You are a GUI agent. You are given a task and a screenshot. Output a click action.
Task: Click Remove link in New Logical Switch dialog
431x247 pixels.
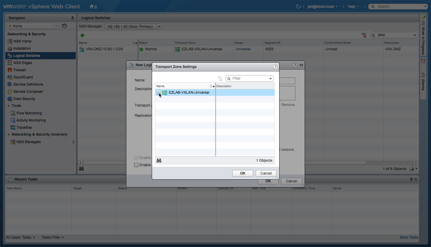pyautogui.click(x=288, y=105)
